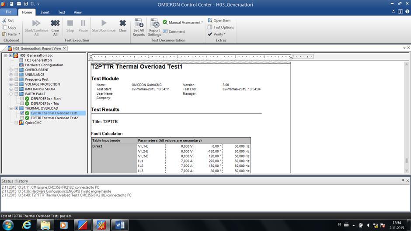Tick the EARTH FAULT checkbox
The image size is (411, 231).
(x=16, y=94)
